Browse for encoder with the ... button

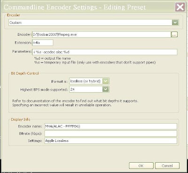tap(174, 35)
